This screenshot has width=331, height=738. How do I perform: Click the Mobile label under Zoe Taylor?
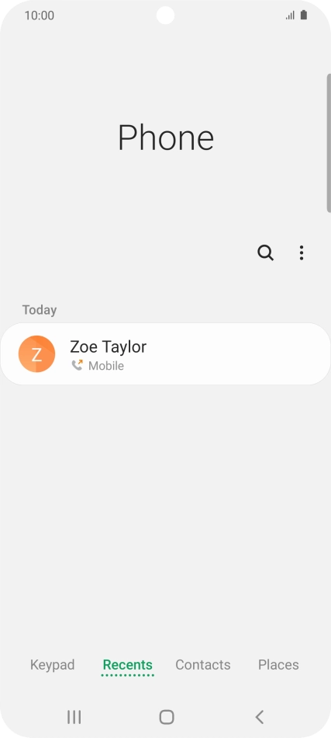[106, 366]
